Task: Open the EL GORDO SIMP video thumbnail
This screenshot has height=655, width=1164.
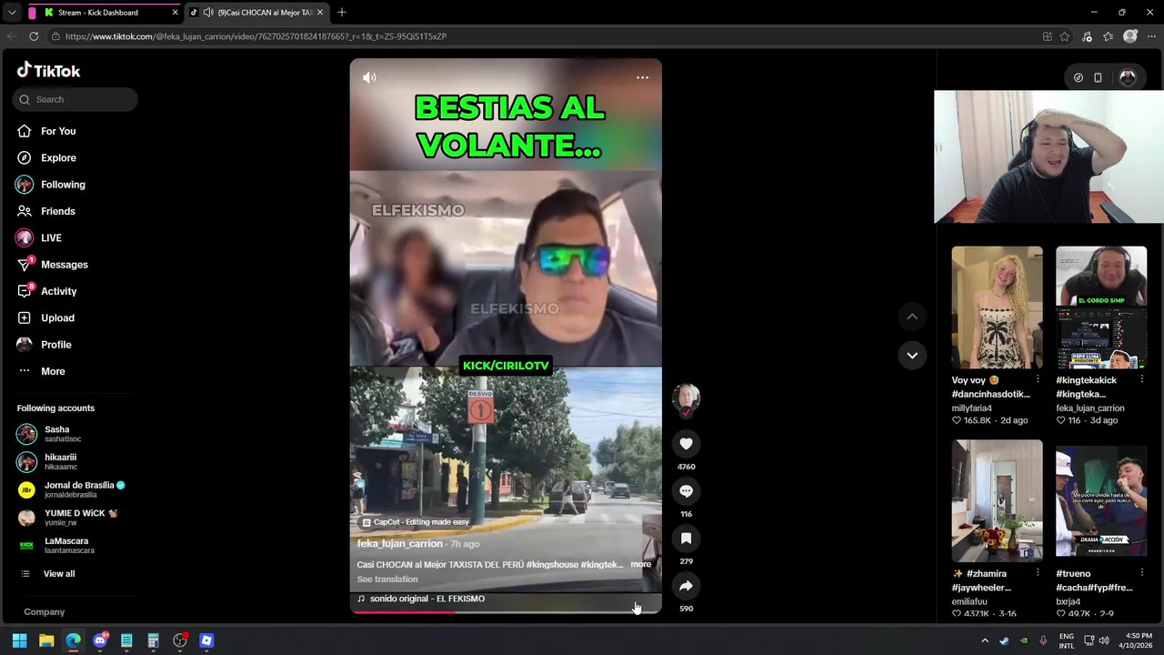Action: (x=1101, y=307)
